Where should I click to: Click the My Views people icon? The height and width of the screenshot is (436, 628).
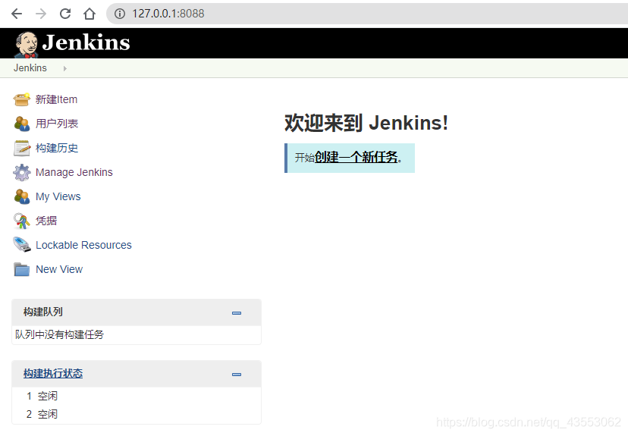coord(22,196)
